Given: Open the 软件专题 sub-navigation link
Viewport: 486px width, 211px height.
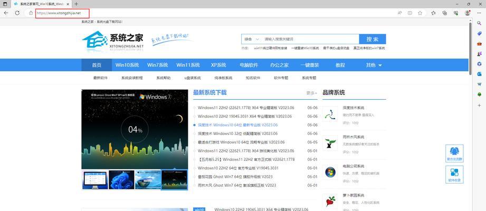Looking at the screenshot, I should point(281,78).
